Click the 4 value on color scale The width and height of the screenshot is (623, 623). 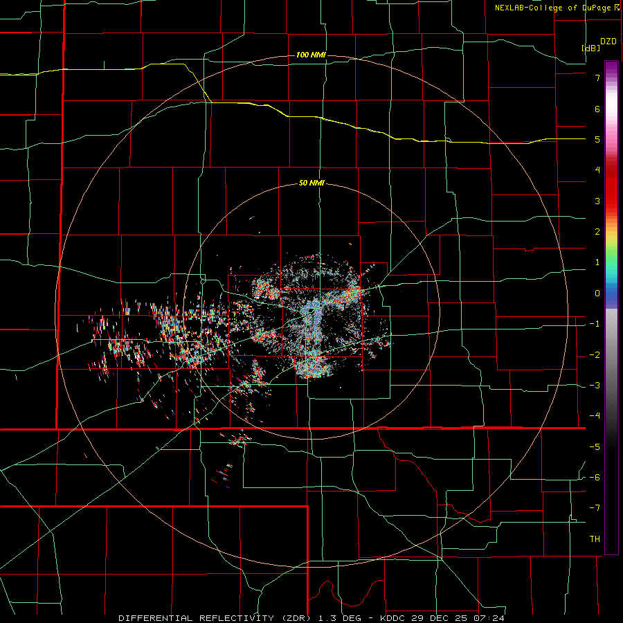pyautogui.click(x=597, y=170)
